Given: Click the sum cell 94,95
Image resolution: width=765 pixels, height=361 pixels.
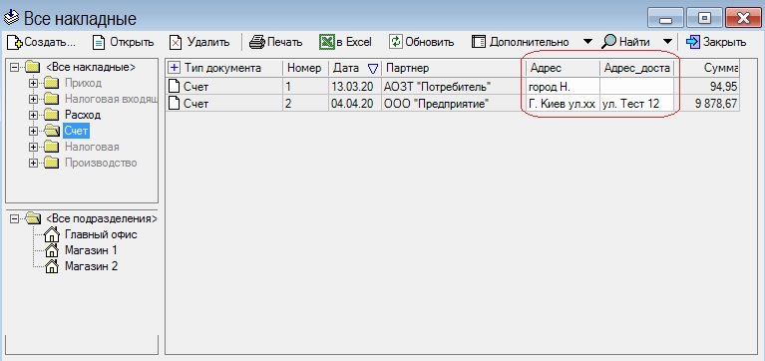Looking at the screenshot, I should tap(708, 87).
